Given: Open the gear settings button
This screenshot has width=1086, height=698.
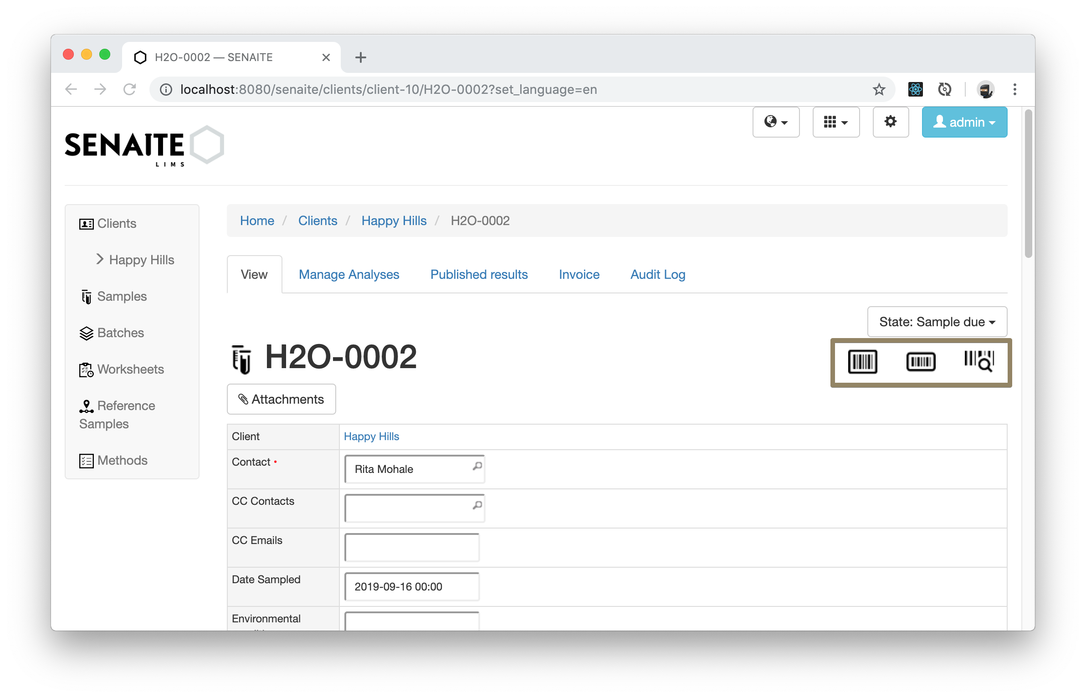Looking at the screenshot, I should pos(890,122).
